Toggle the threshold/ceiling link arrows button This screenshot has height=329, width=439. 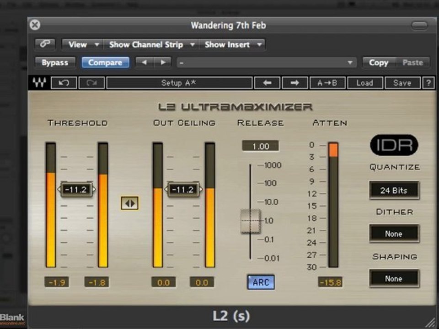[129, 203]
